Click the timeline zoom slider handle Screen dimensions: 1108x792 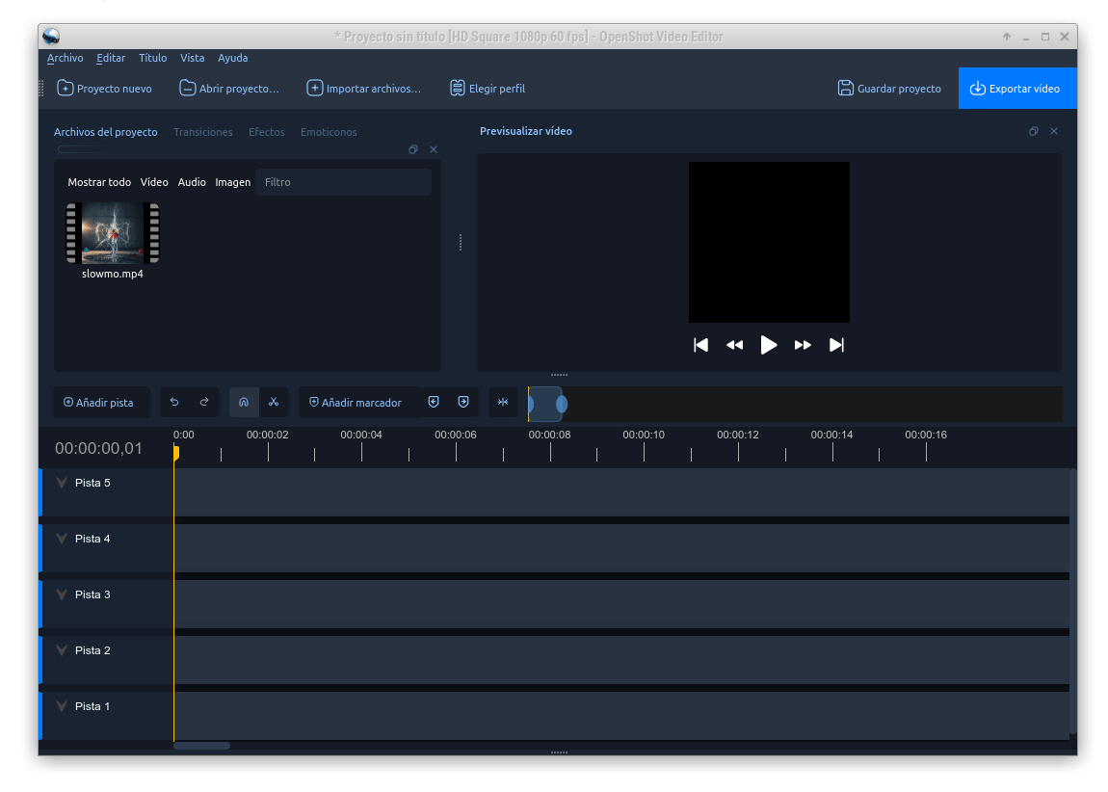coord(562,405)
